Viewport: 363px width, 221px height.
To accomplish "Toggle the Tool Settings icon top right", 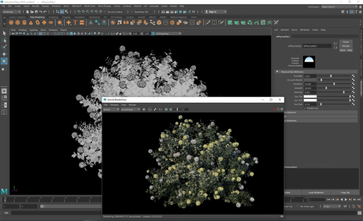I will coord(356,12).
